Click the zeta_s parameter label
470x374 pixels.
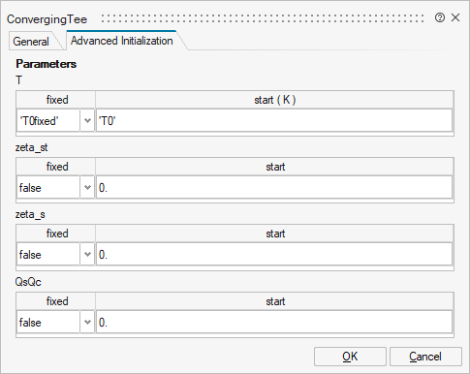pos(30,214)
